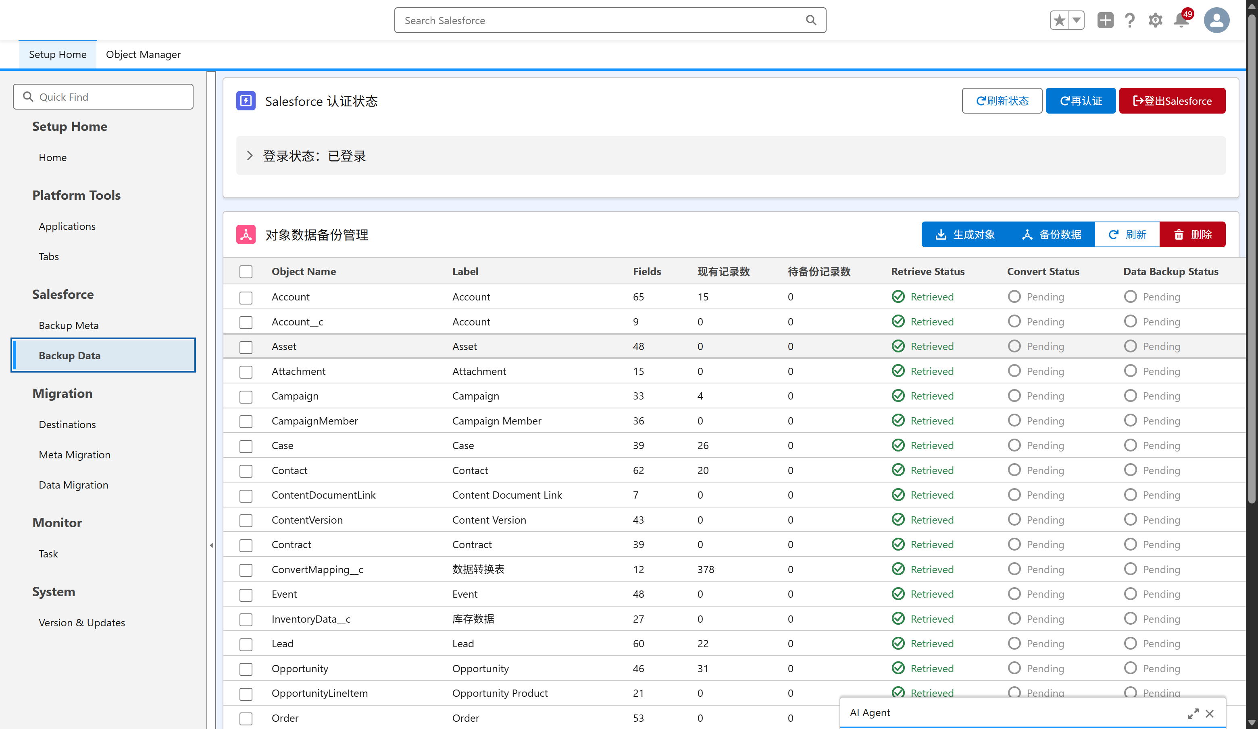Click the OpportunityLineItem object name

[319, 693]
